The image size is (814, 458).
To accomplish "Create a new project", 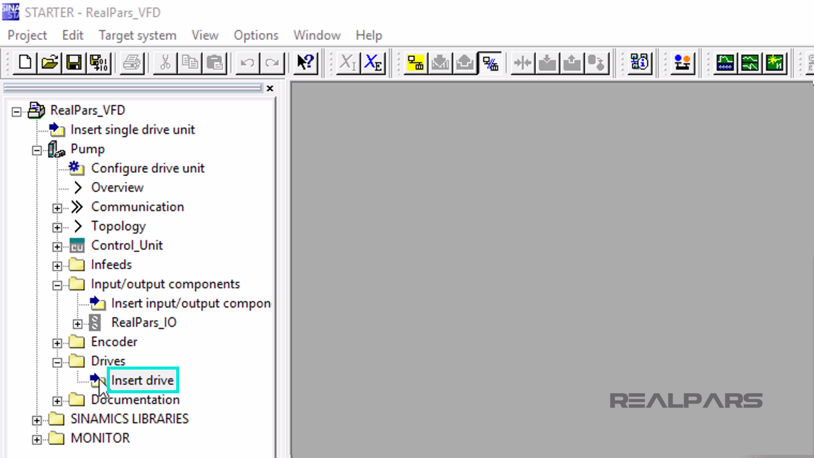I will pos(24,62).
